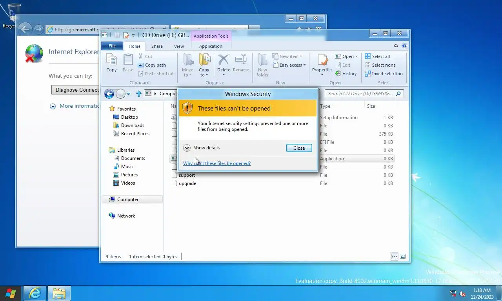Click the Paste icon in ribbon
502x301 pixels.
(128, 63)
